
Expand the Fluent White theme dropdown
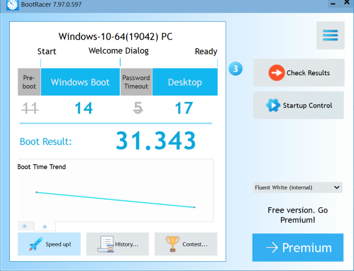coord(298,188)
